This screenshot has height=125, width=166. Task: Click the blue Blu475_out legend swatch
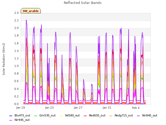coord(11,116)
